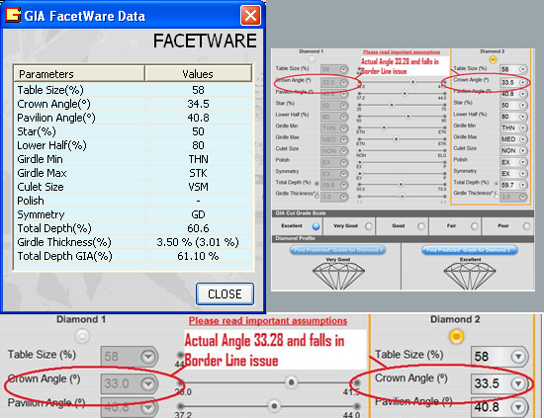Click the Values column header
This screenshot has width=544, height=418.
coord(198,73)
